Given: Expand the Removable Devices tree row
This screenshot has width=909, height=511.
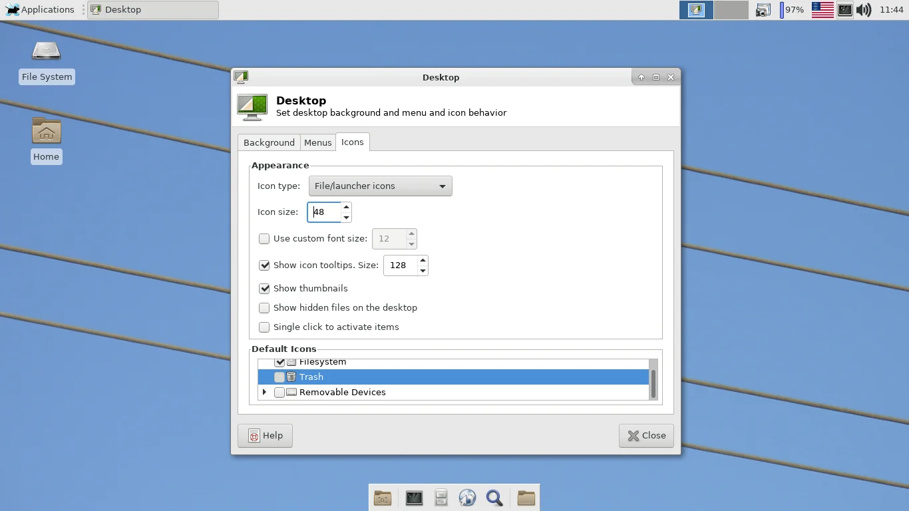Looking at the screenshot, I should 265,393.
